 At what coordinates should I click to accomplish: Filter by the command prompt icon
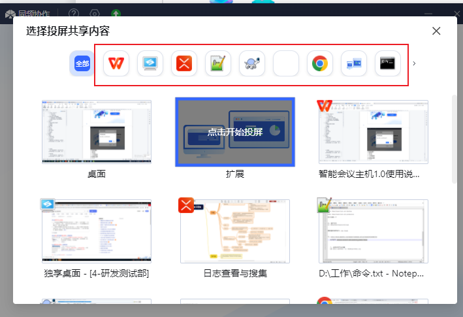coord(388,63)
